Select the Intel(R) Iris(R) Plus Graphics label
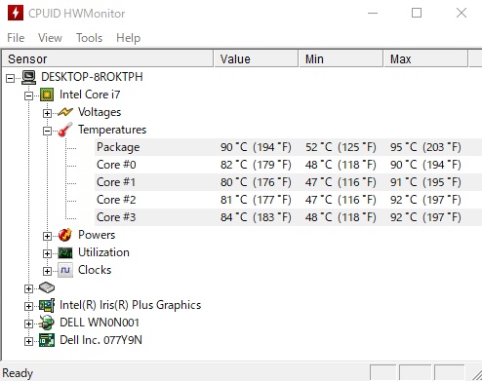The height and width of the screenshot is (381, 482). [x=131, y=305]
